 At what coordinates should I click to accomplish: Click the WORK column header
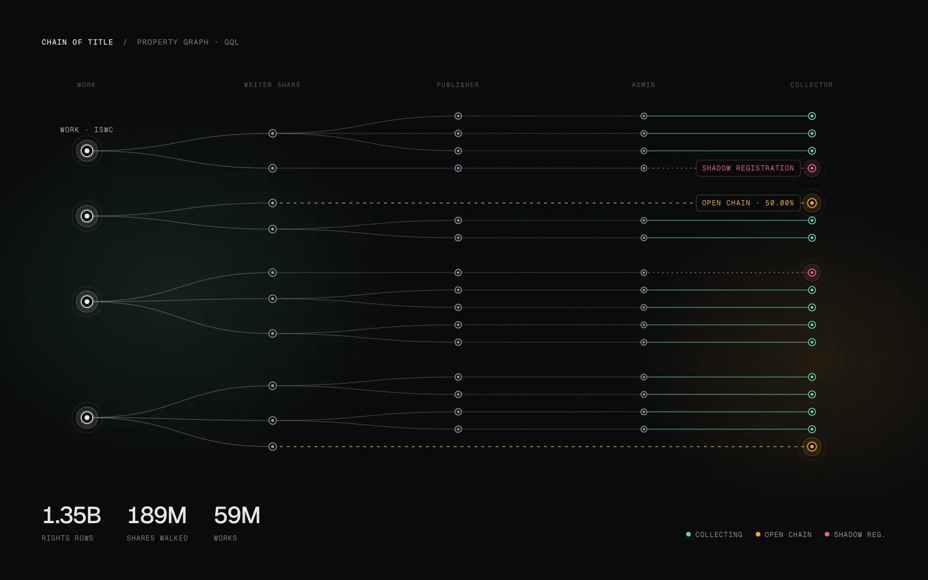click(x=87, y=85)
